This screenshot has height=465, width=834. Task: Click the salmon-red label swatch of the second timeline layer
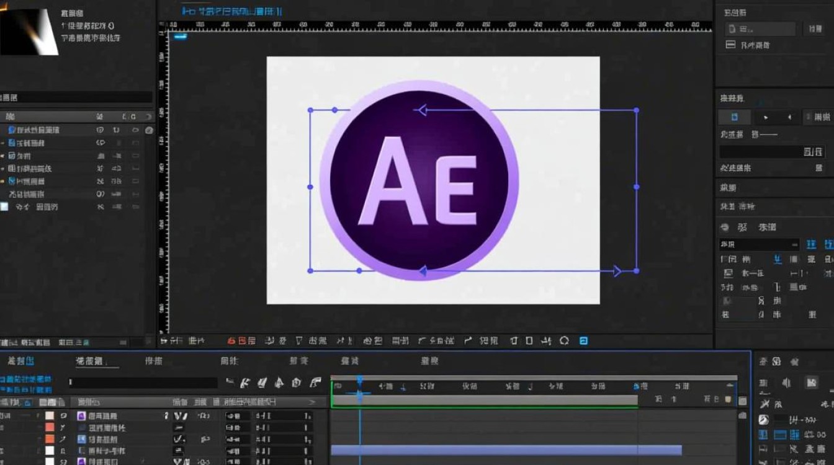49,428
